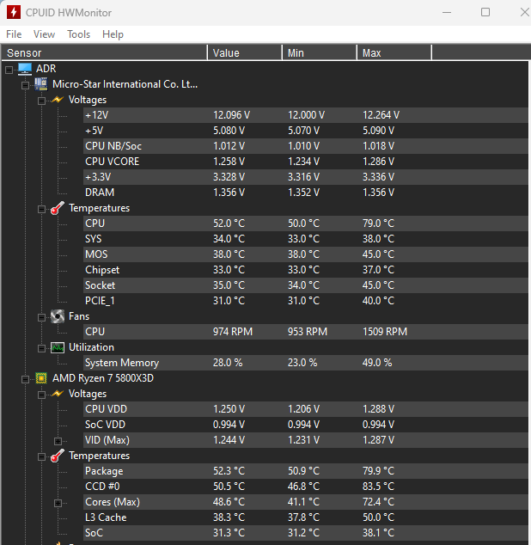This screenshot has height=545, width=531.
Task: Open the Help menu
Action: tap(113, 34)
